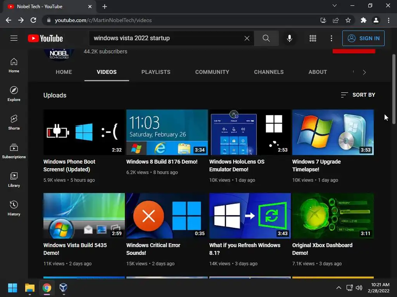Open VirtualBox from taskbar

pos(63,288)
